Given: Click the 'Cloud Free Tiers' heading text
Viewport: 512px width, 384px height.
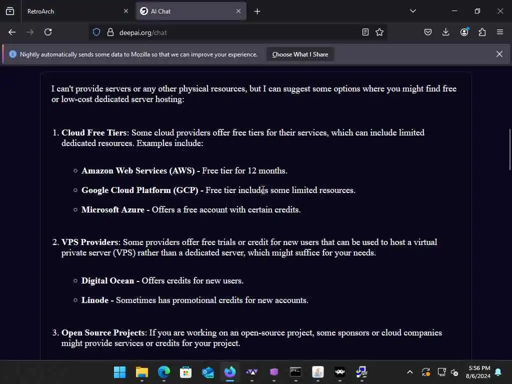Looking at the screenshot, I should point(94,132).
